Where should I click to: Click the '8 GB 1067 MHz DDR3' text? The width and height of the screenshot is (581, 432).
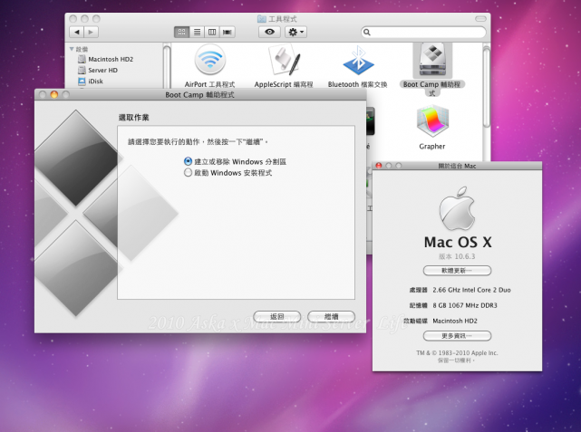click(465, 305)
